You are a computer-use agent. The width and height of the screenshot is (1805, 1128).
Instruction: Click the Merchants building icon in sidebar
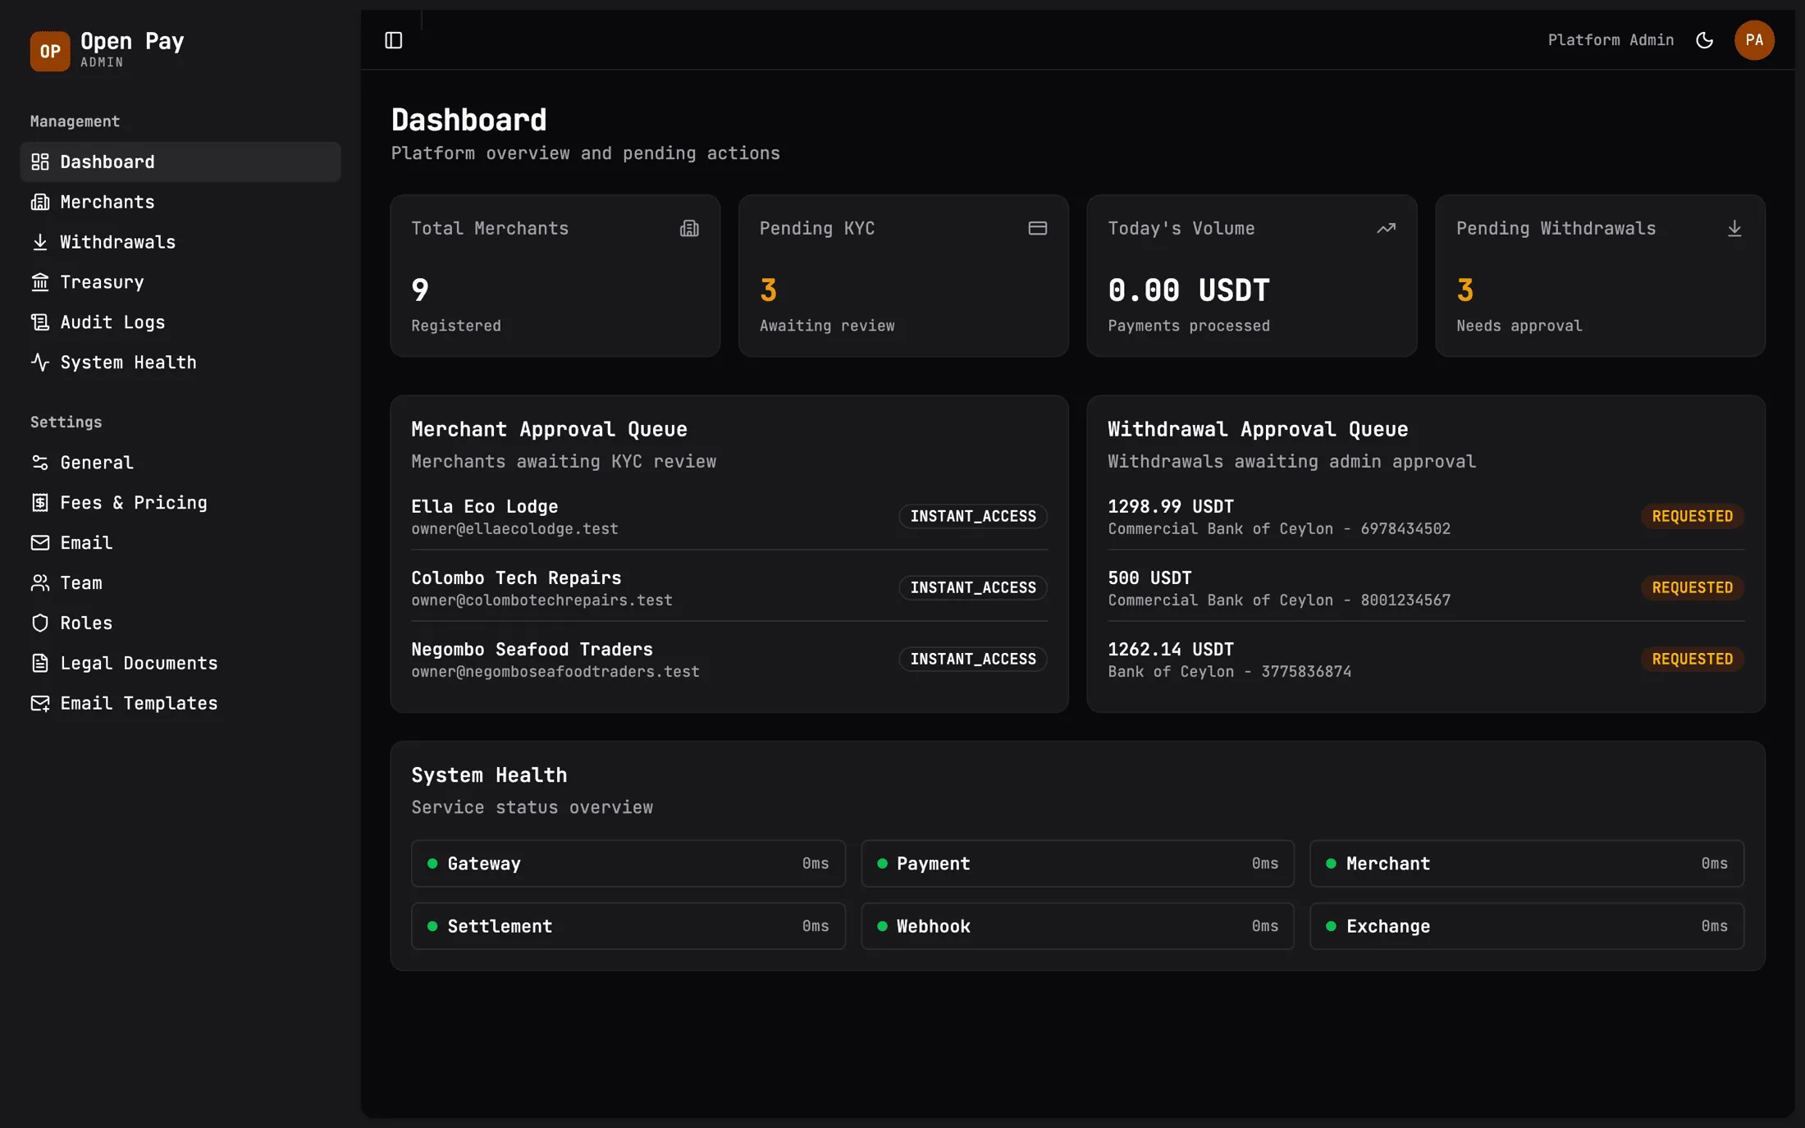pyautogui.click(x=40, y=202)
